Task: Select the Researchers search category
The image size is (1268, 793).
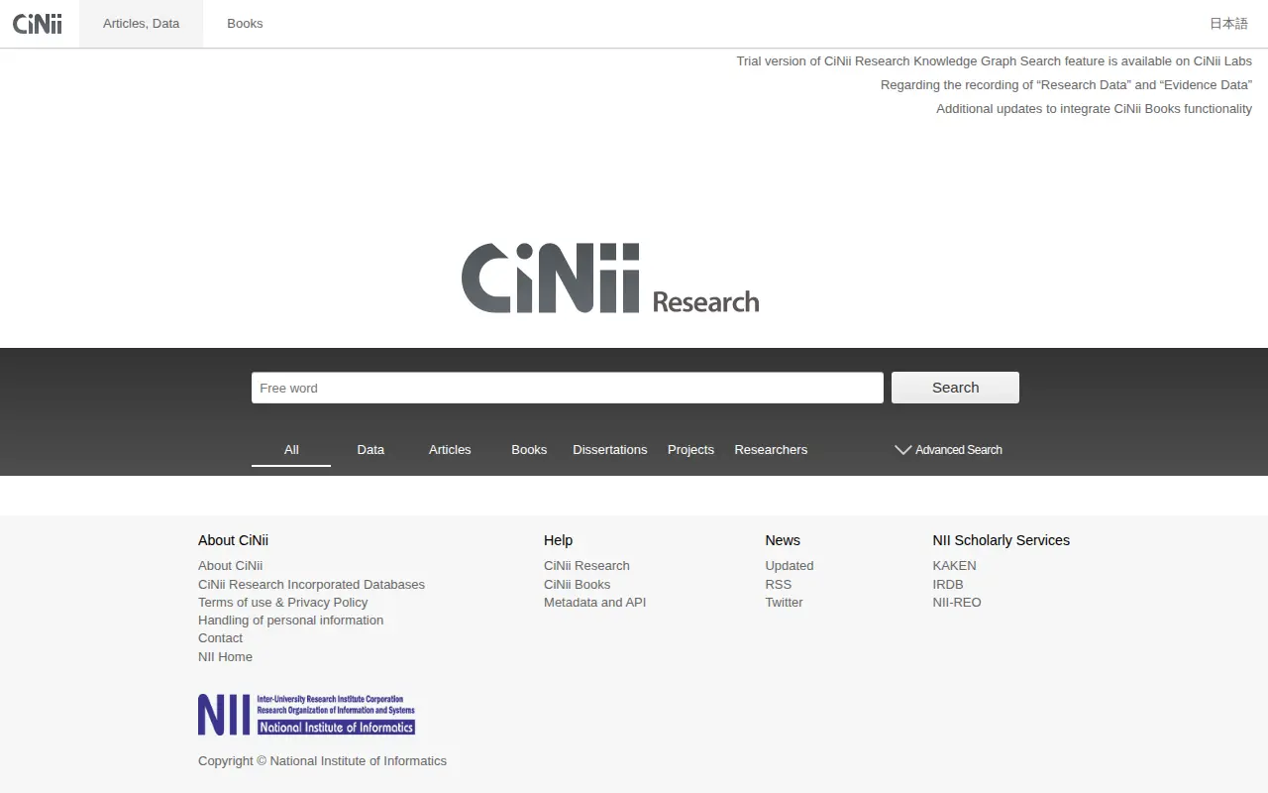Action: pyautogui.click(x=771, y=450)
